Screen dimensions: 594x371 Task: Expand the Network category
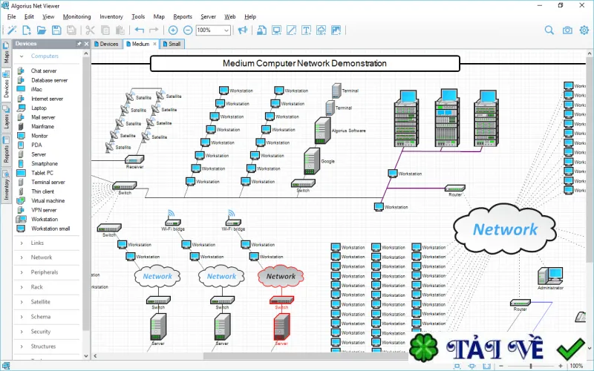22,257
